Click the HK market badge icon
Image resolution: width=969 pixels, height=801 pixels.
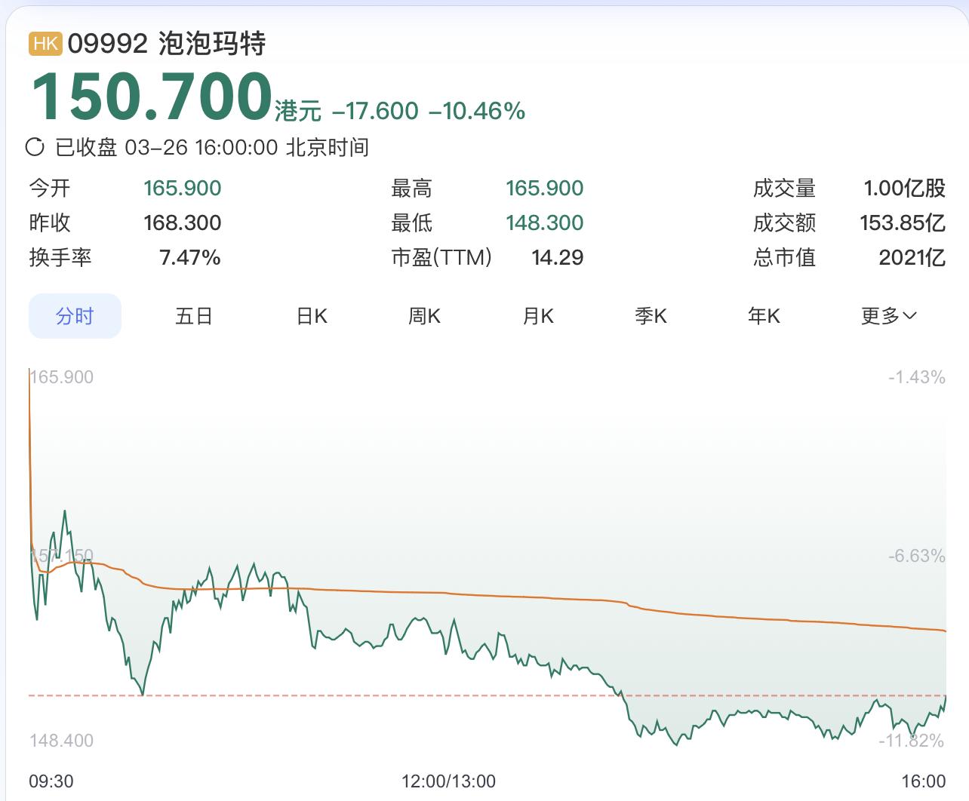(45, 44)
